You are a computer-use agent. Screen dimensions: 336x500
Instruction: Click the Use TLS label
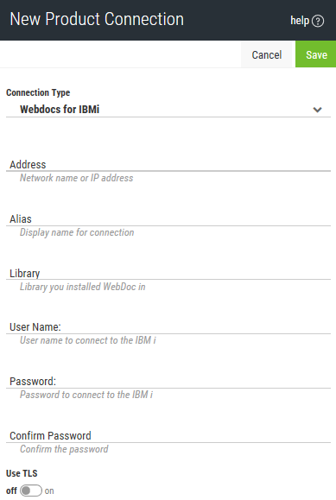(x=22, y=473)
